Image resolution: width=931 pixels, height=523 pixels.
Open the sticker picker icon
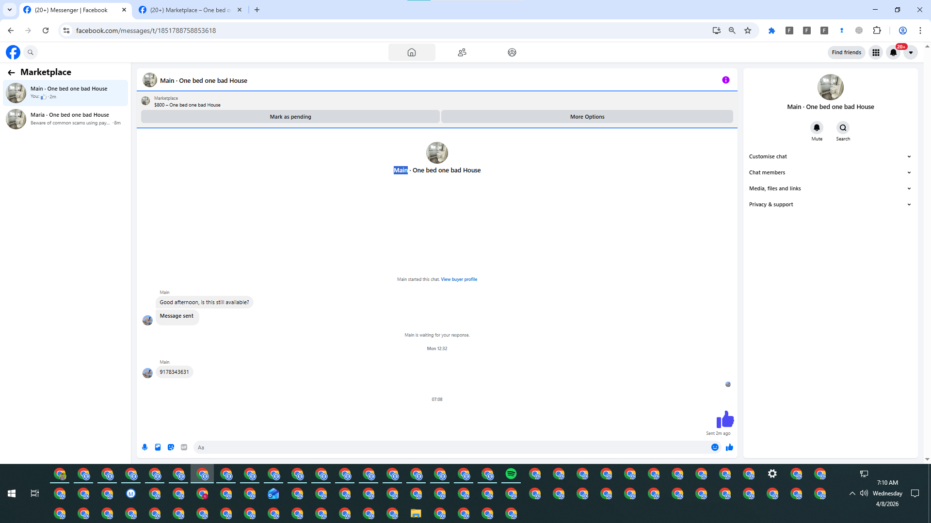[x=171, y=447]
